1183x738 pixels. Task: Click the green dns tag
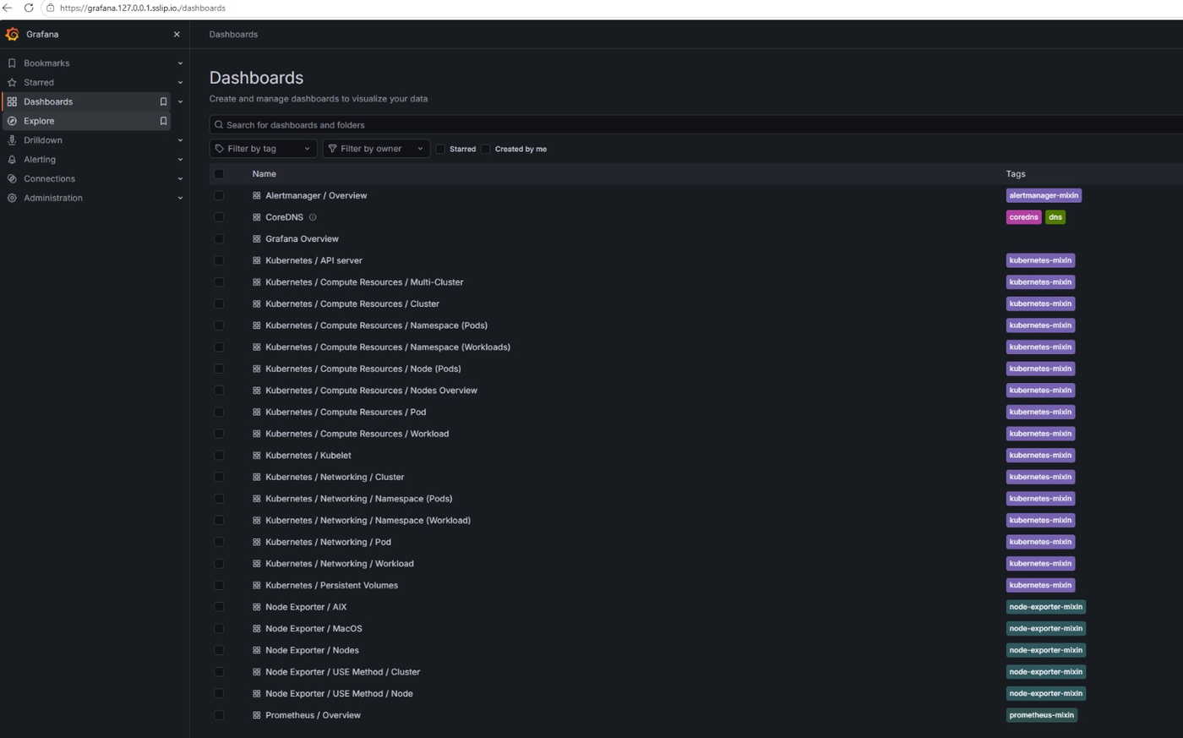pyautogui.click(x=1055, y=217)
